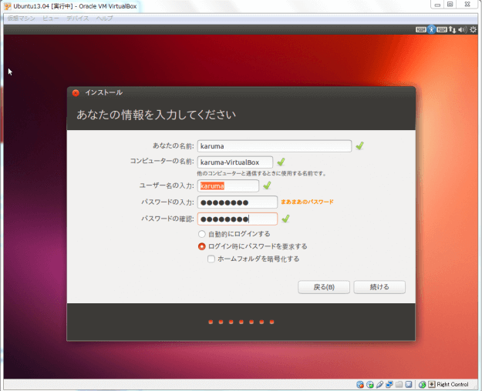Close the Oracle VM VirtualBox window
Screen dimensions: 482x391
(x=467, y=5)
